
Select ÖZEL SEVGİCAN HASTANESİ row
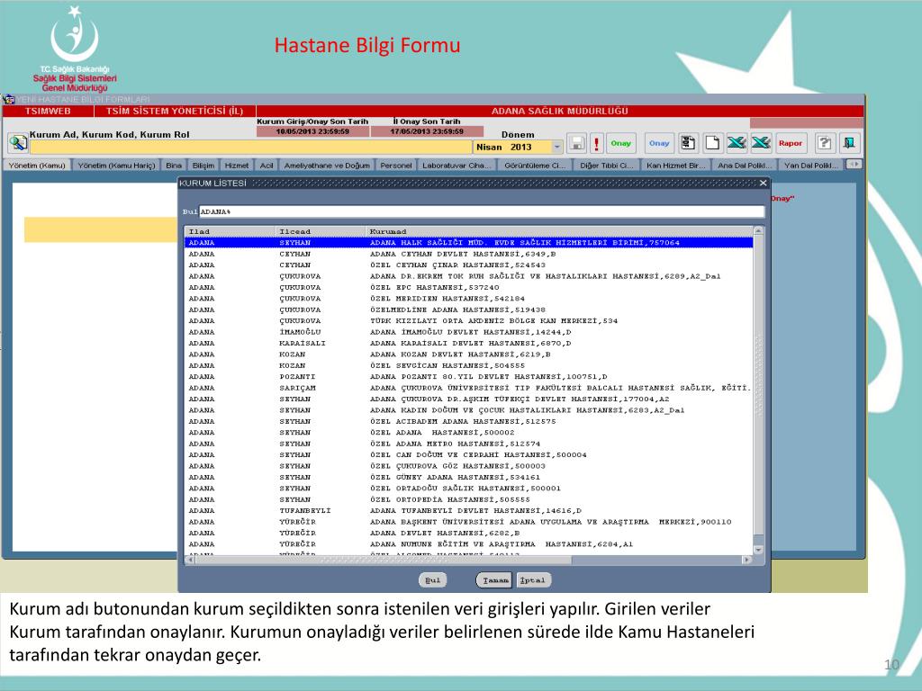[x=468, y=365]
